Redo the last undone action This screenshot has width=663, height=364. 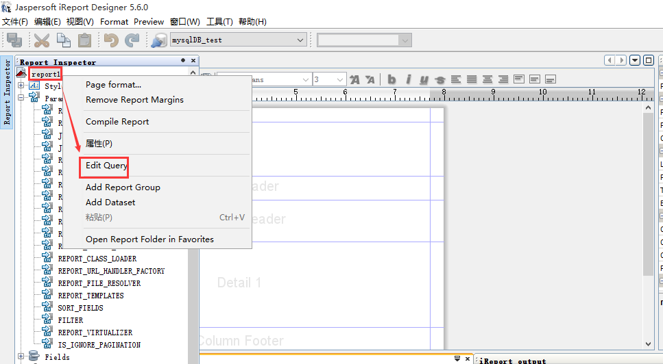pos(132,40)
